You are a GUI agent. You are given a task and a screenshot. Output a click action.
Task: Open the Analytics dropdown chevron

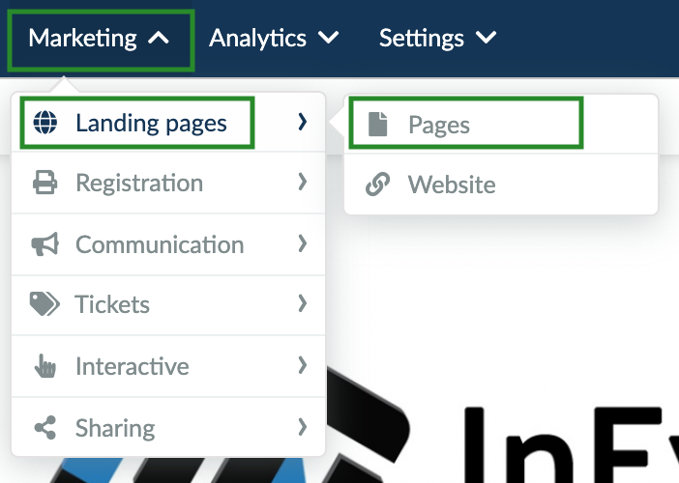pos(328,37)
